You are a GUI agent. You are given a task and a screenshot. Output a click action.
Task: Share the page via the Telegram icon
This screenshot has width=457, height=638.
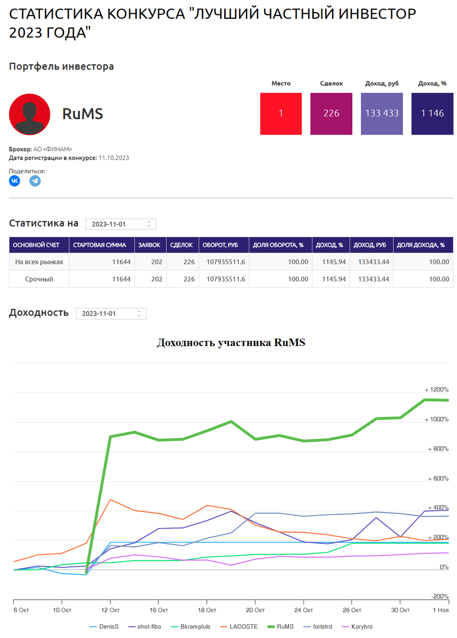(x=35, y=181)
